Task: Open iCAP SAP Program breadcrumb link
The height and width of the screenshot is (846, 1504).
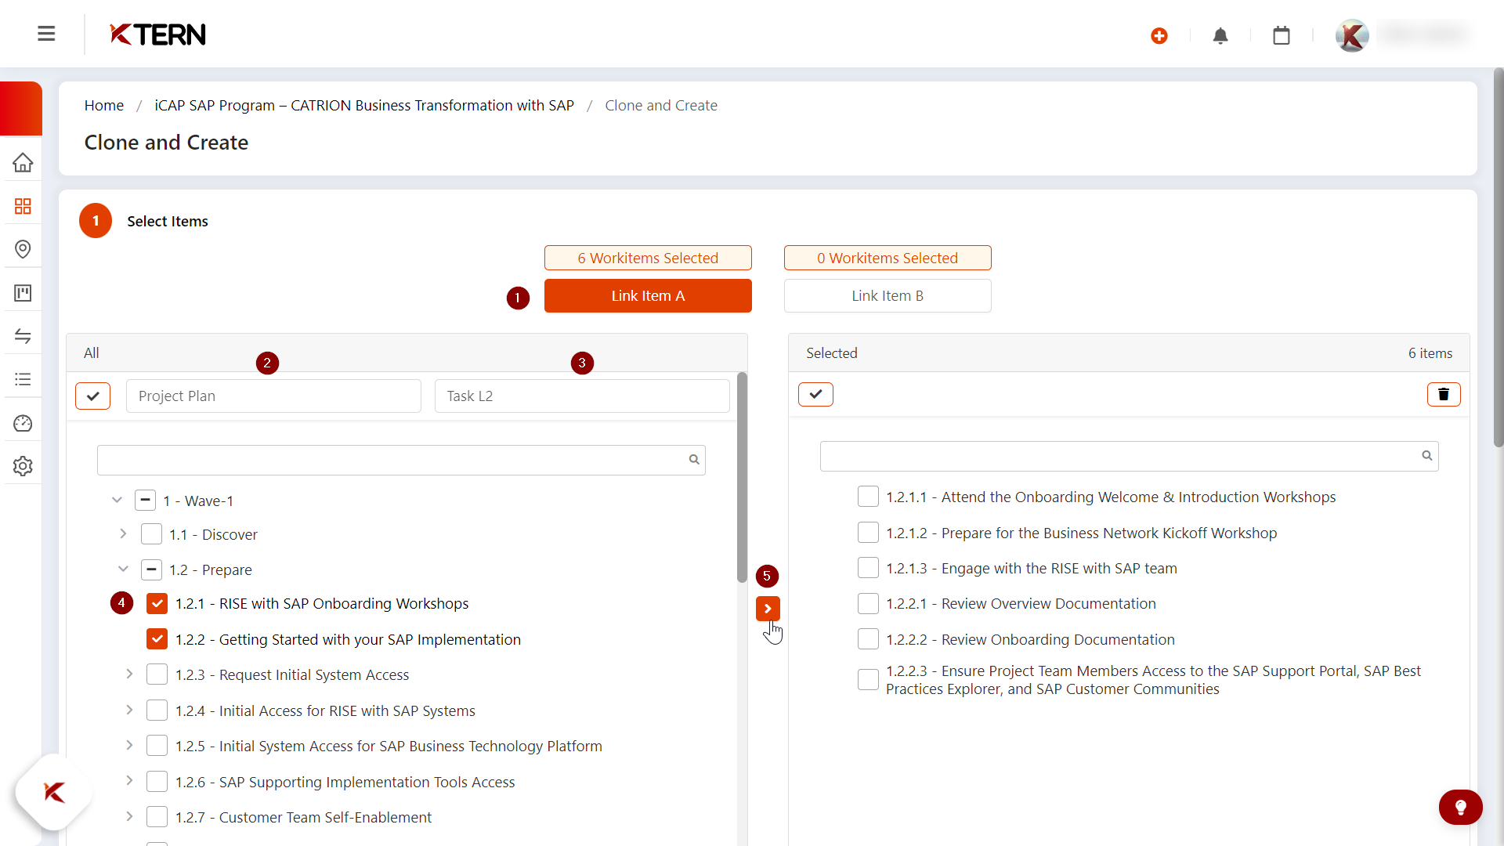Action: [x=364, y=105]
